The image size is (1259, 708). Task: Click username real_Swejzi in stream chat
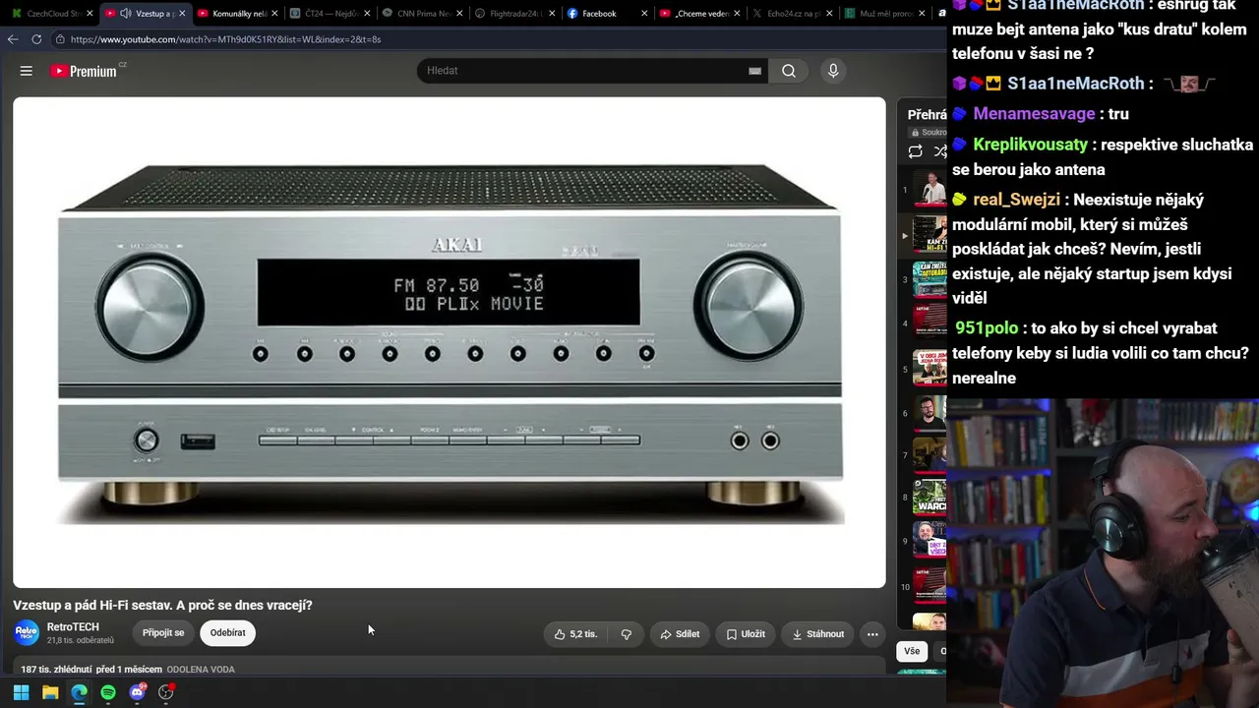[1016, 200]
